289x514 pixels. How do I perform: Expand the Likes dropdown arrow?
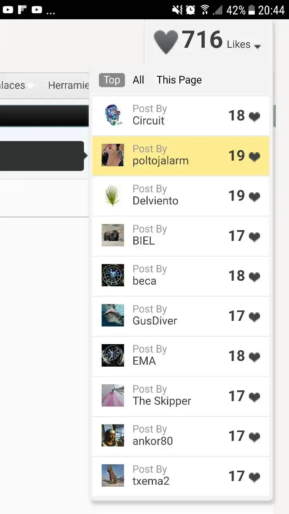click(x=257, y=47)
